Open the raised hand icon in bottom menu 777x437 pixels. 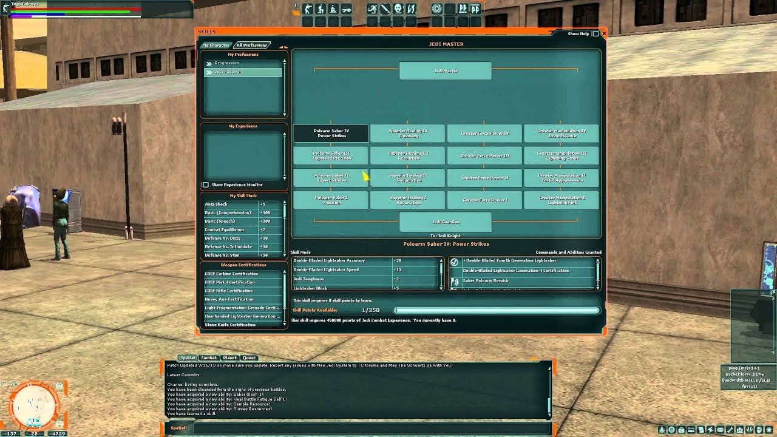coord(759,430)
